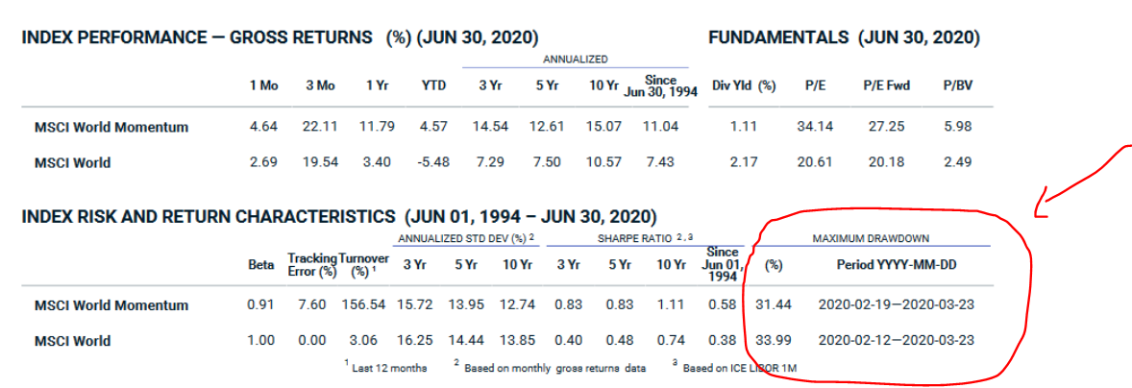The image size is (1132, 388).
Task: Click the Last 12 months footnote
Action: (387, 368)
